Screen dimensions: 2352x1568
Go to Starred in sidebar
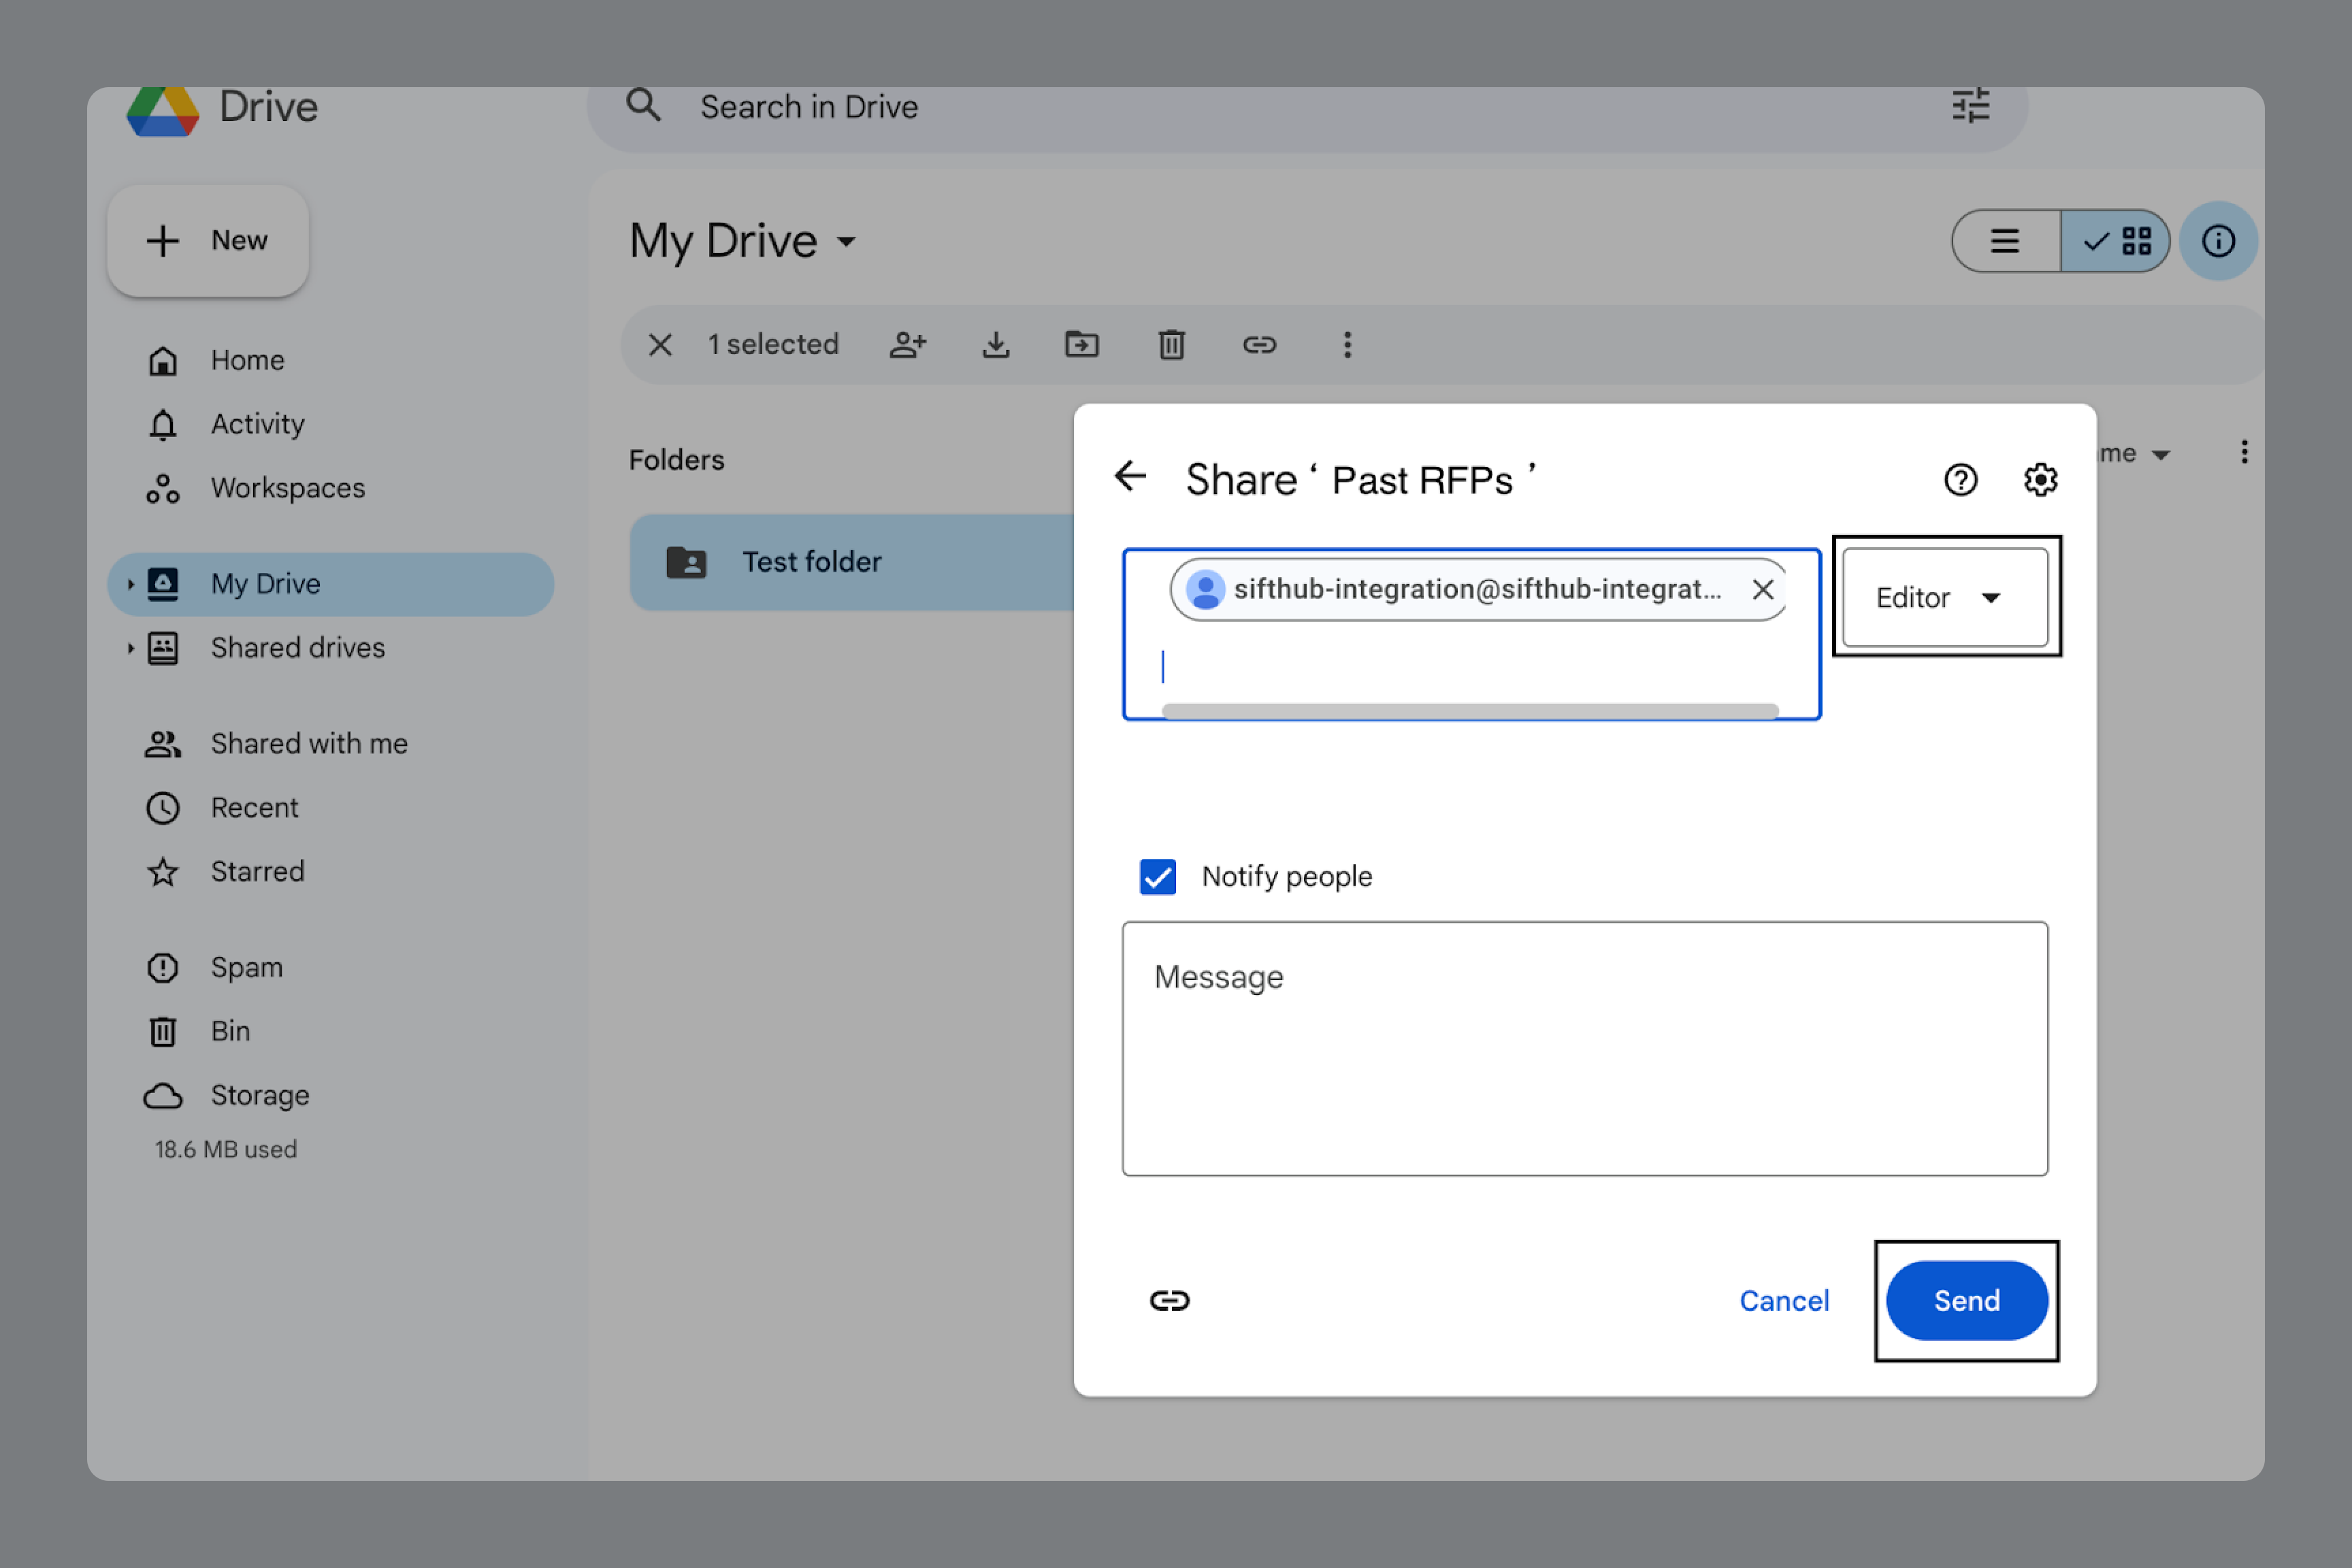click(x=257, y=871)
